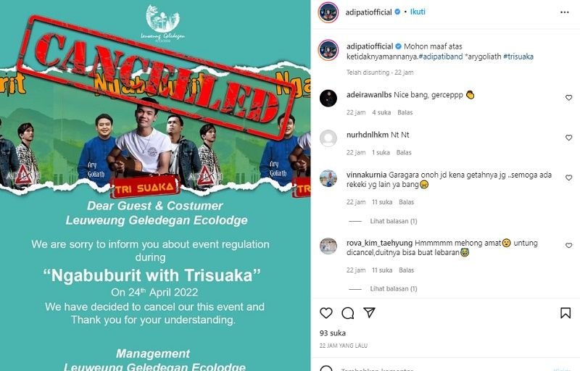This screenshot has width=580, height=371.
Task: Reply to adeirawanlbs with Balas
Action: [405, 112]
